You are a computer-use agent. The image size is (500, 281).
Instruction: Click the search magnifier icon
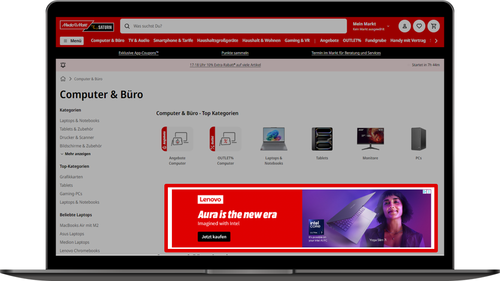tap(127, 26)
